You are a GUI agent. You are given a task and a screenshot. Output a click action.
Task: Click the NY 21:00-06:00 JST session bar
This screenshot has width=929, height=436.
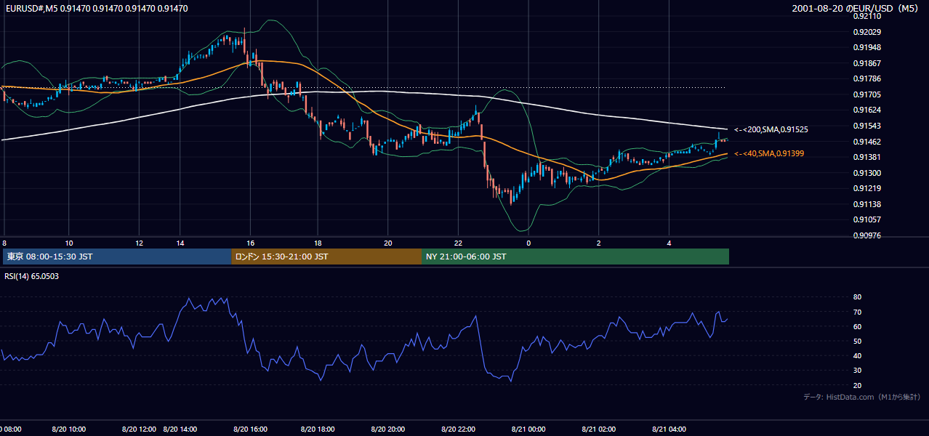(x=575, y=257)
